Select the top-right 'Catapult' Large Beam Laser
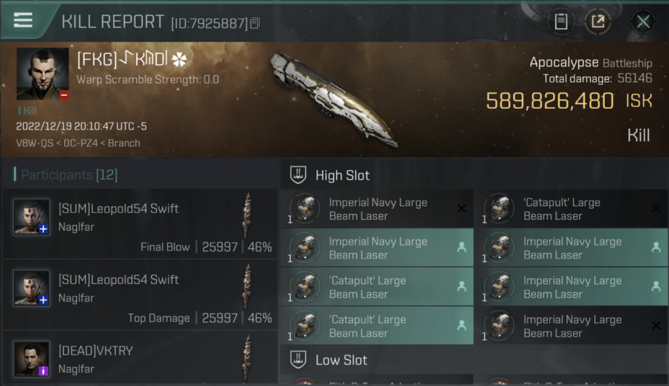Screen dimensions: 669x386 571,208
